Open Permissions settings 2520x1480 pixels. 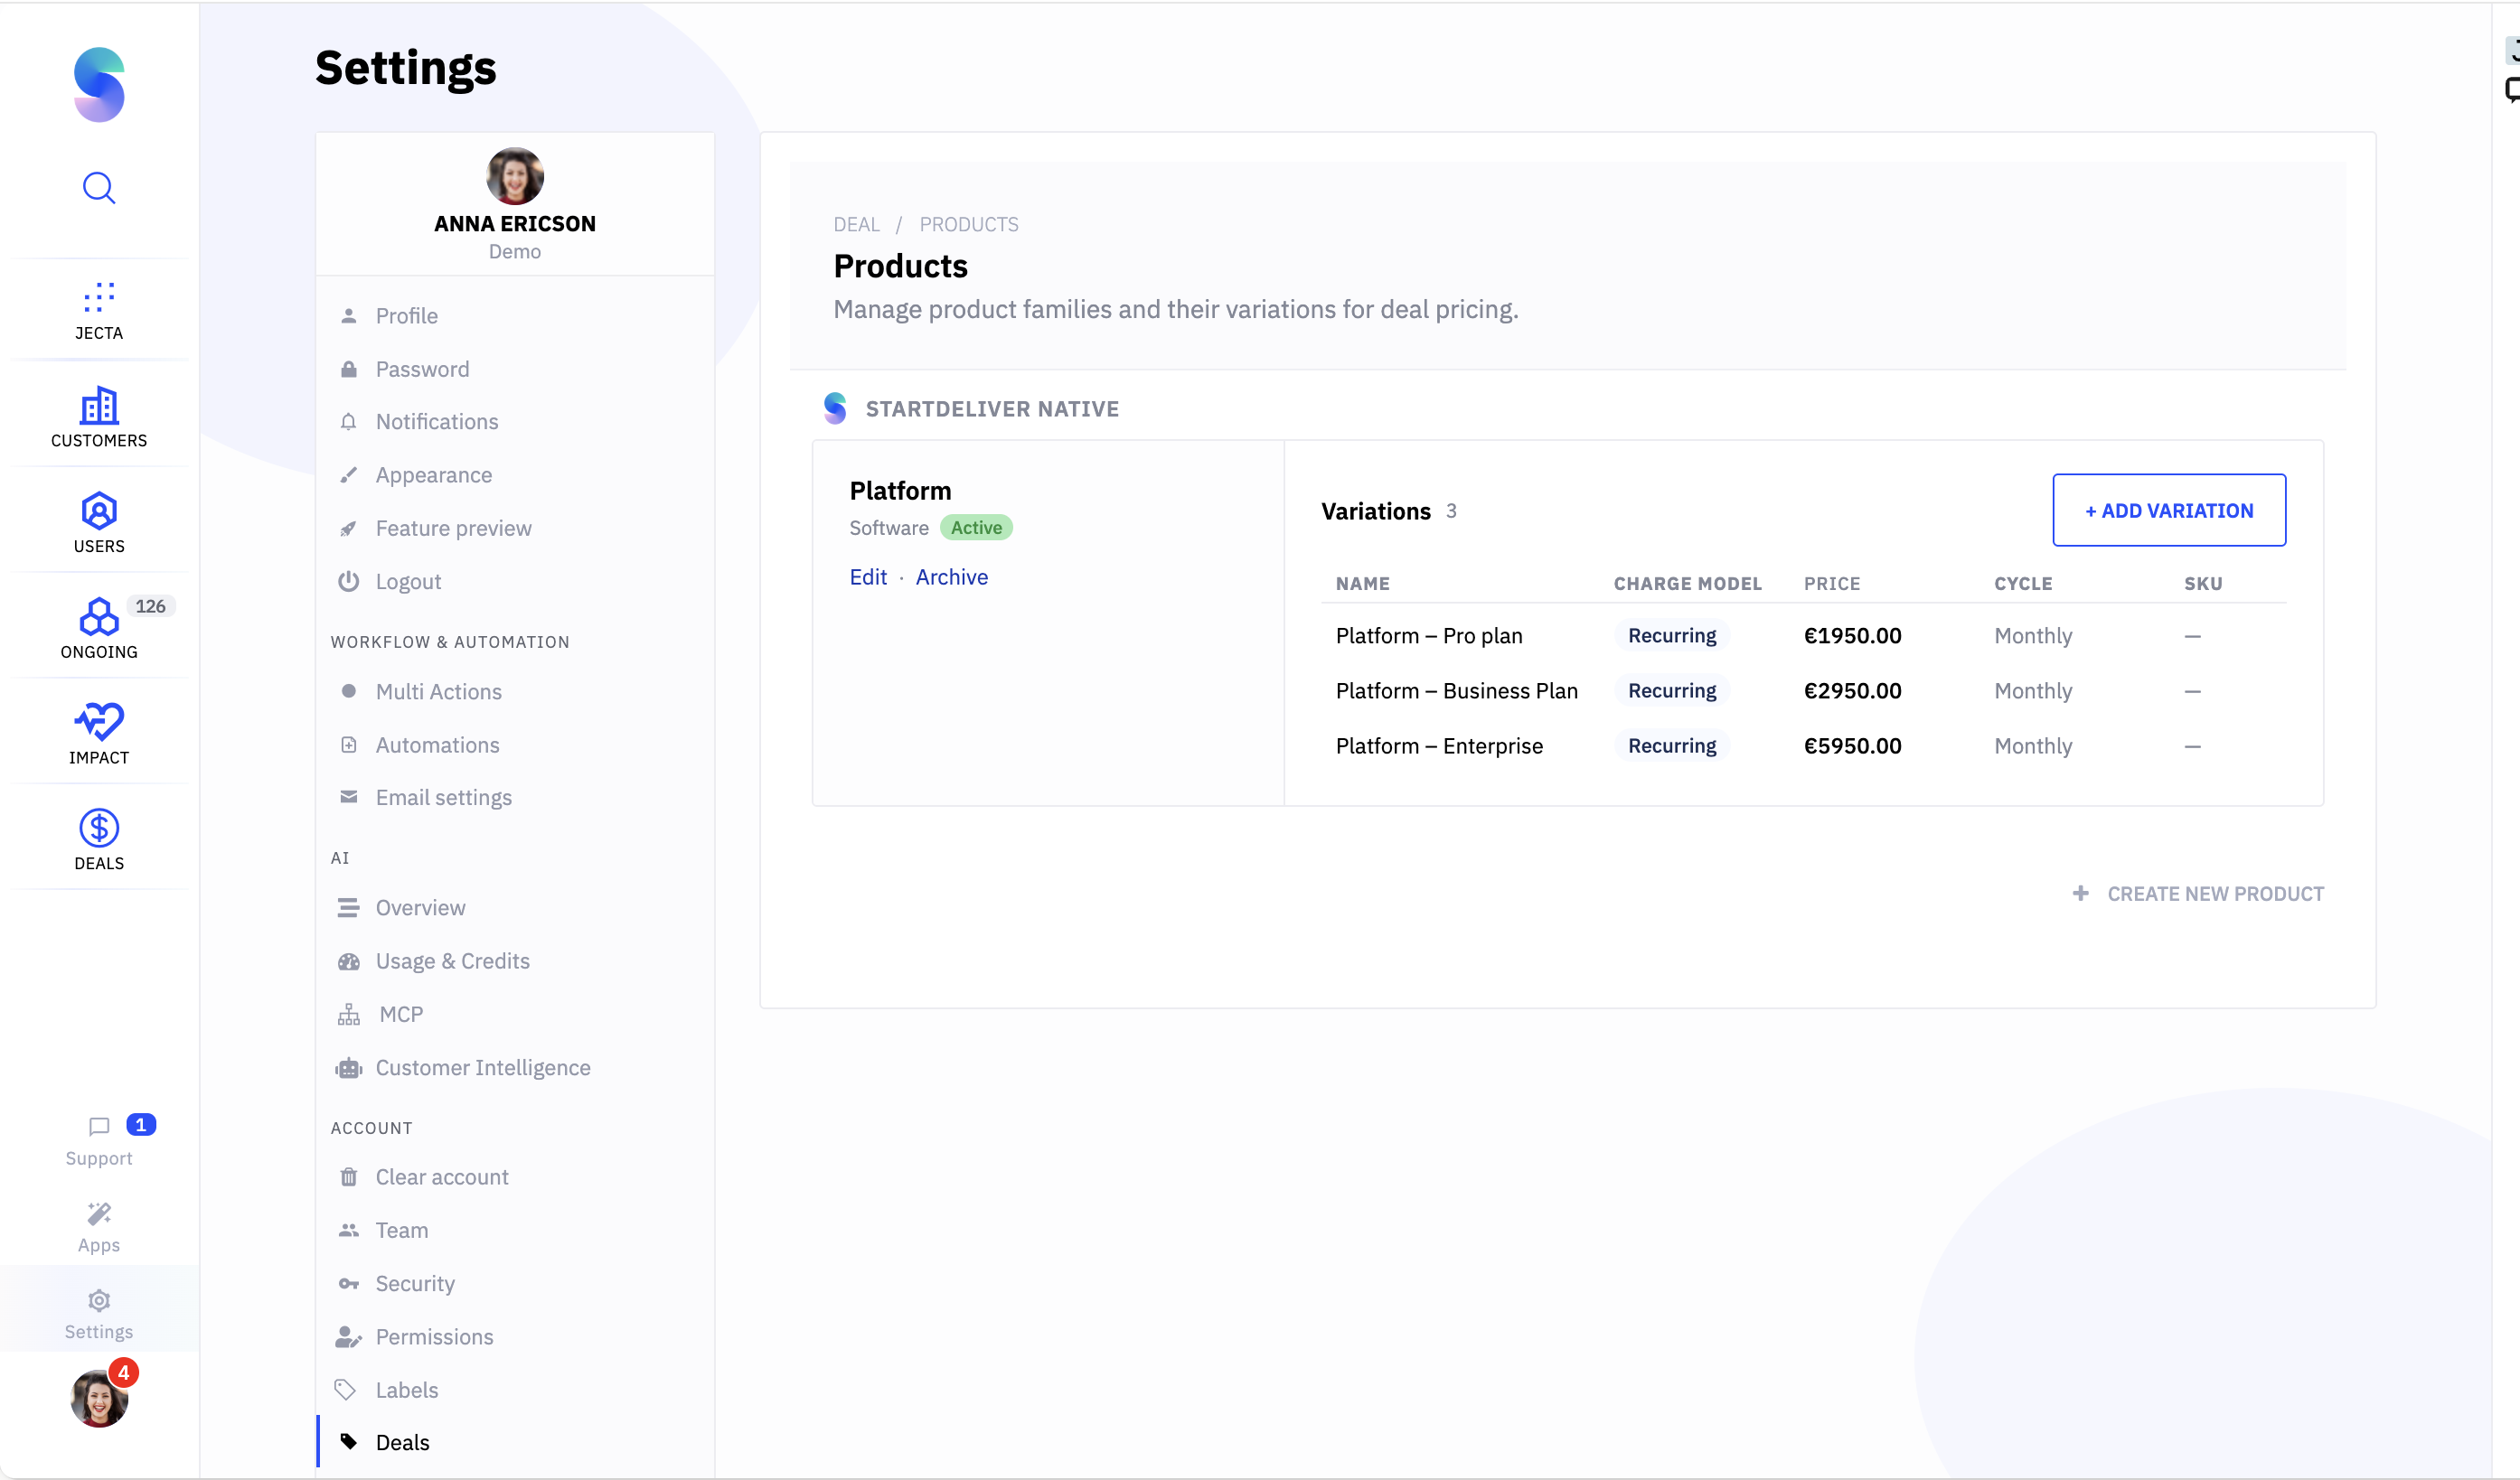[x=434, y=1337]
